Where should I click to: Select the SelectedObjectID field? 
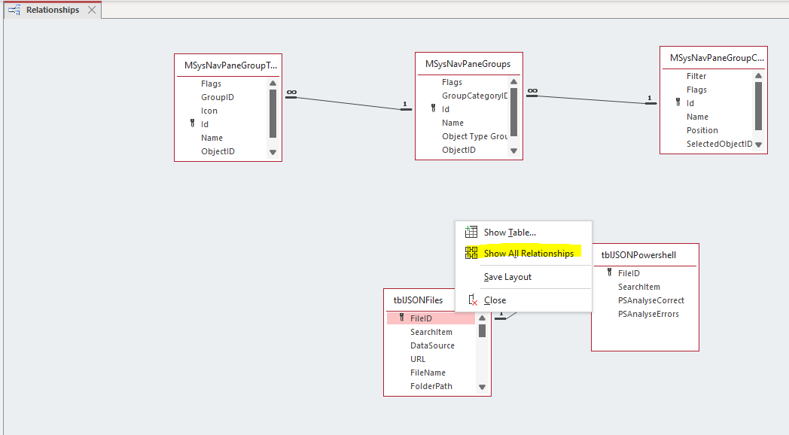pos(720,144)
